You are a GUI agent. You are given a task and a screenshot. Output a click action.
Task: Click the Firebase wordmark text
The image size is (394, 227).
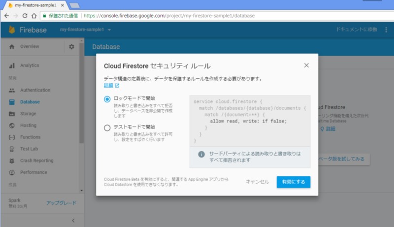click(x=33, y=30)
